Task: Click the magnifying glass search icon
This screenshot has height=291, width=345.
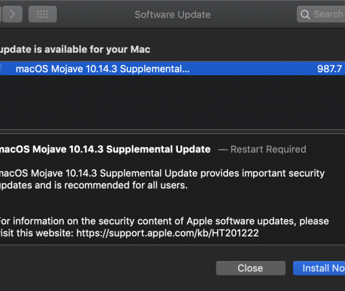Action: tap(305, 14)
